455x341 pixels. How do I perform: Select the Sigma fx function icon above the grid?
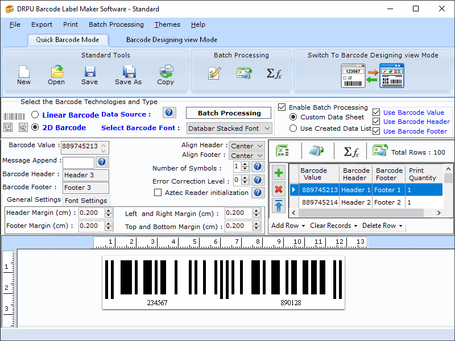351,151
